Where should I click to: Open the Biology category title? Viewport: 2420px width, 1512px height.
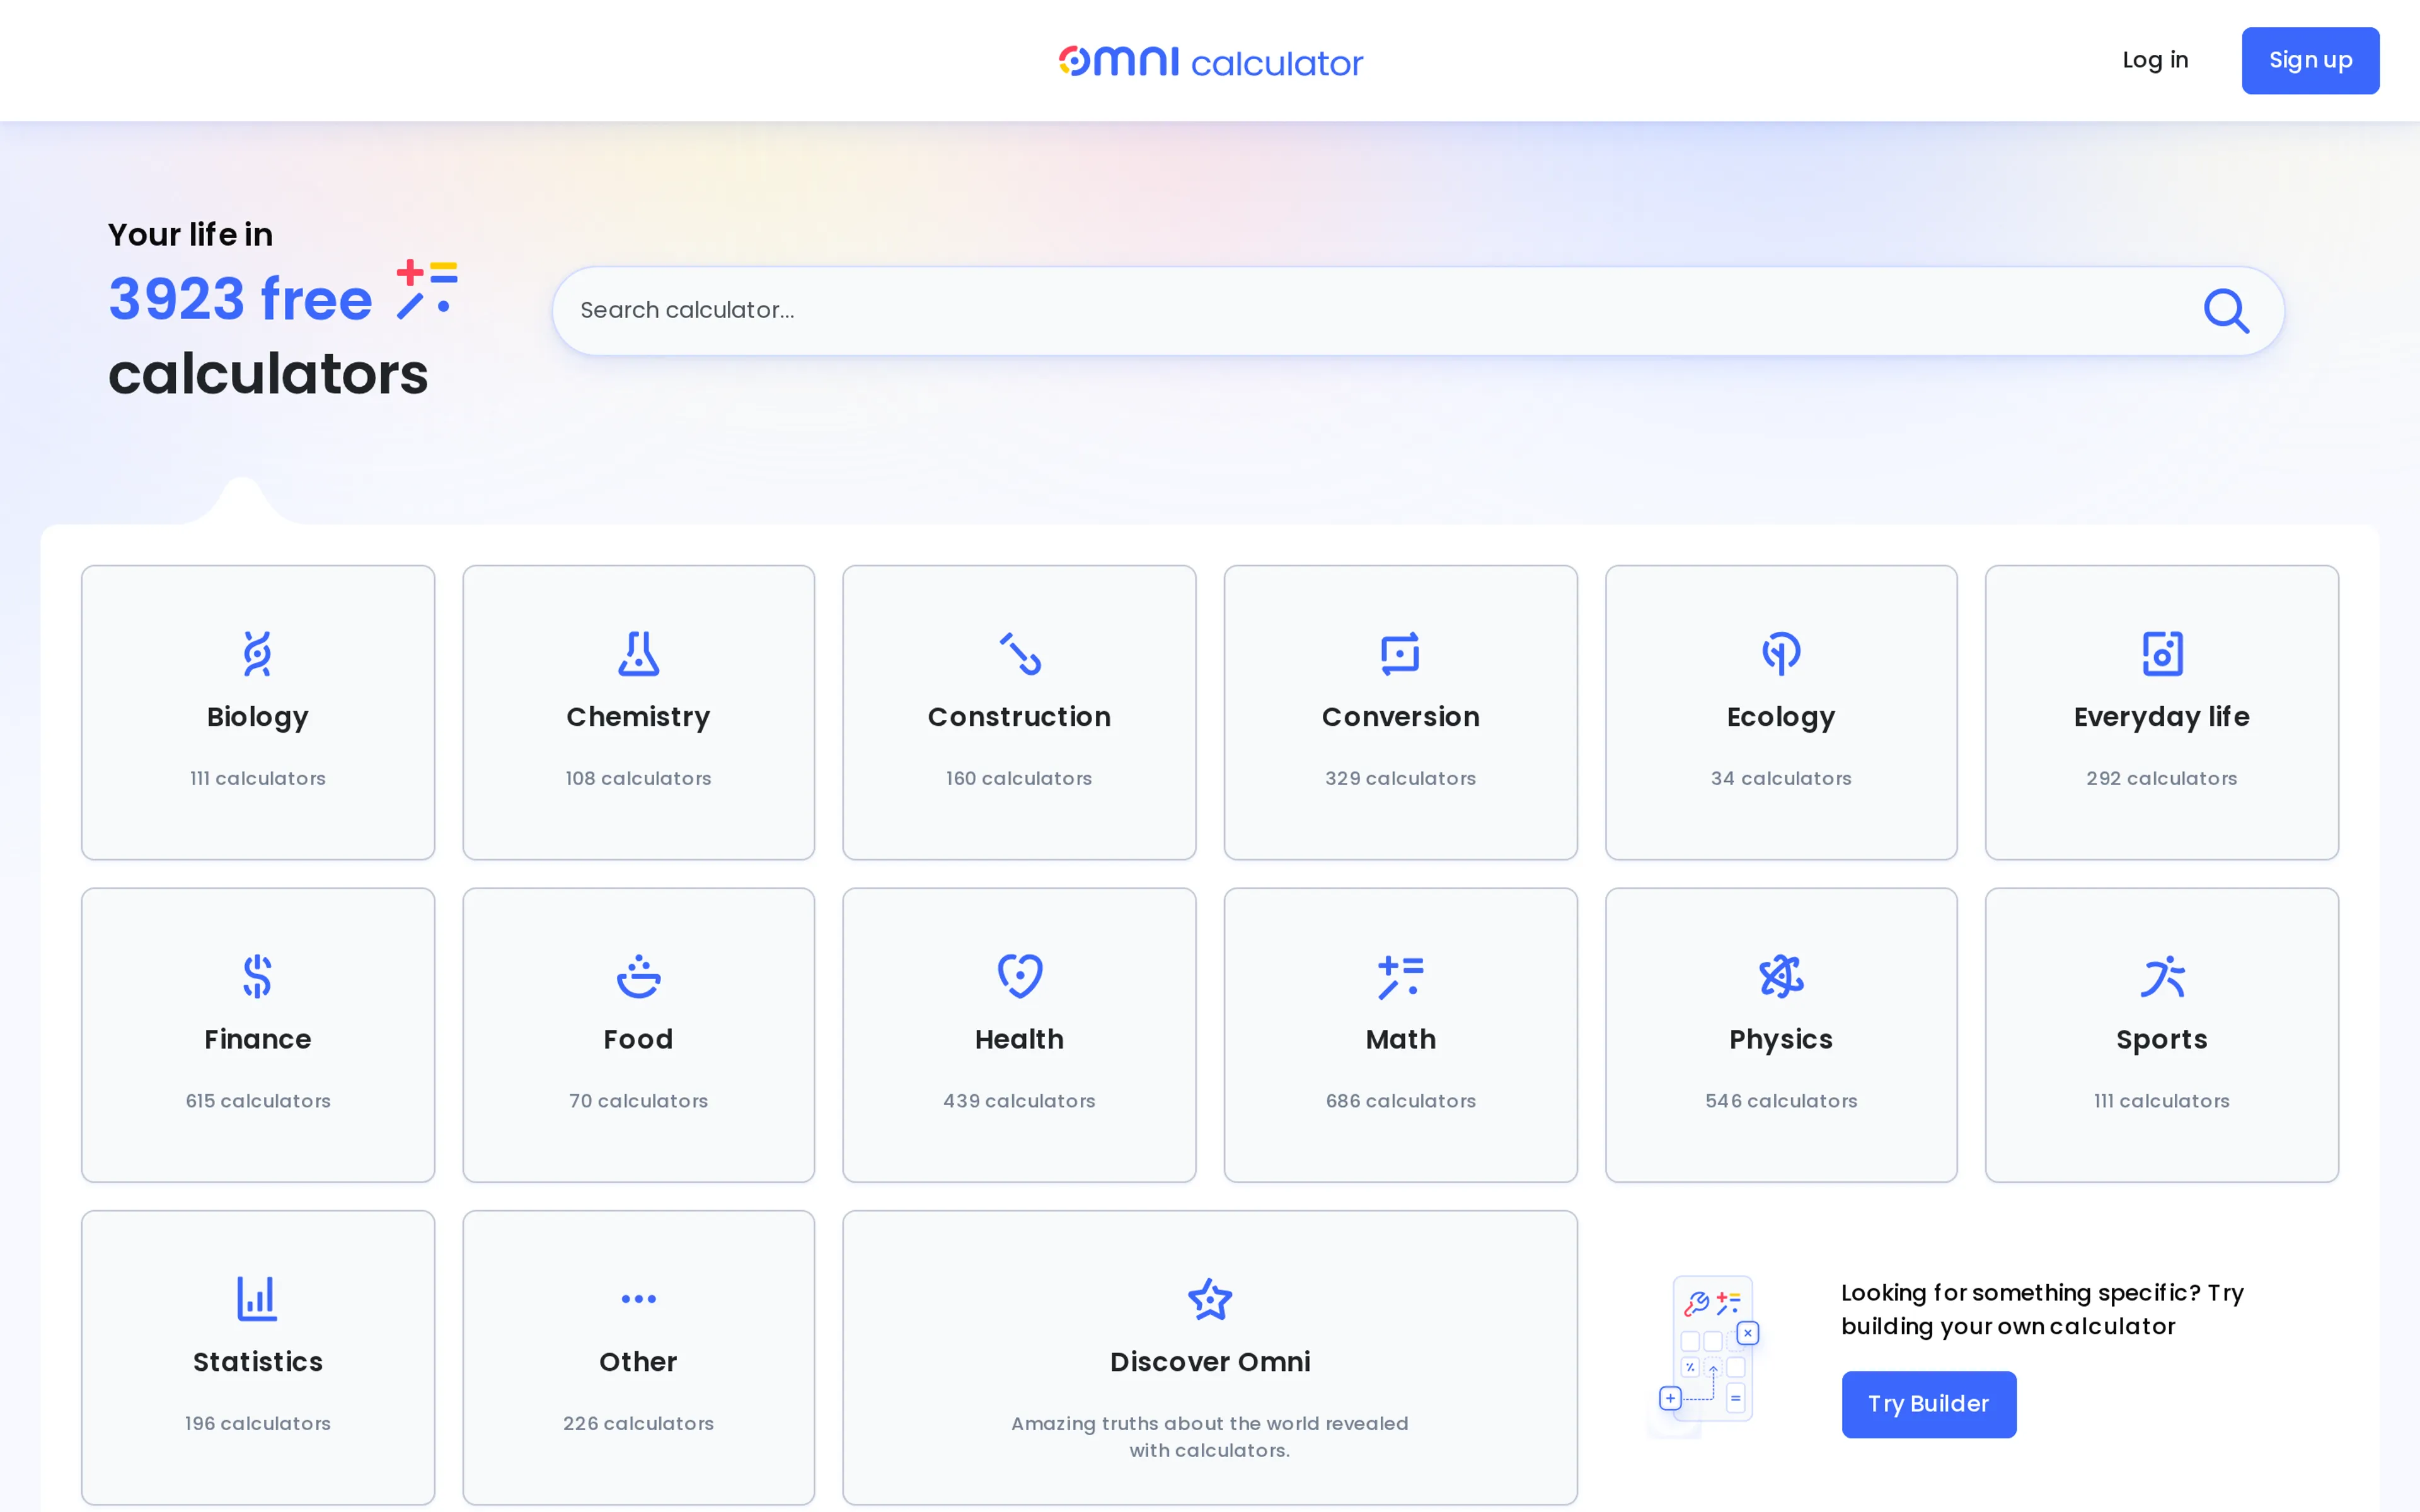tap(257, 718)
